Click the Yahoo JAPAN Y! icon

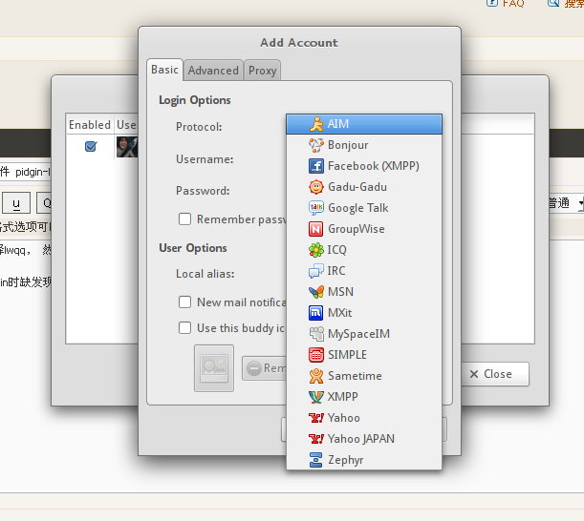click(x=315, y=439)
